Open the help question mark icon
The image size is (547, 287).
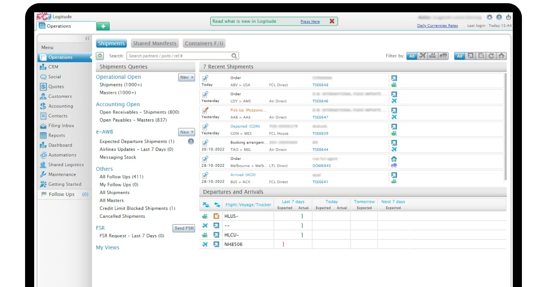click(499, 17)
